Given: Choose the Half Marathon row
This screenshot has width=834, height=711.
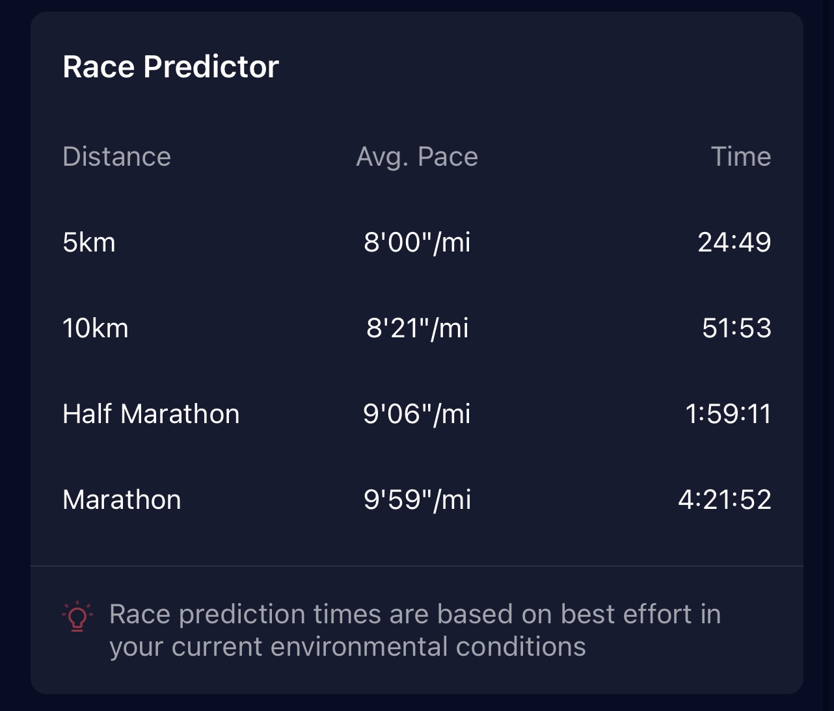Looking at the screenshot, I should point(417,414).
